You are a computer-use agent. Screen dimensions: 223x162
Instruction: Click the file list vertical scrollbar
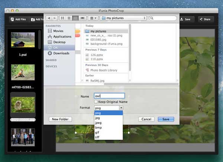tap(130, 48)
